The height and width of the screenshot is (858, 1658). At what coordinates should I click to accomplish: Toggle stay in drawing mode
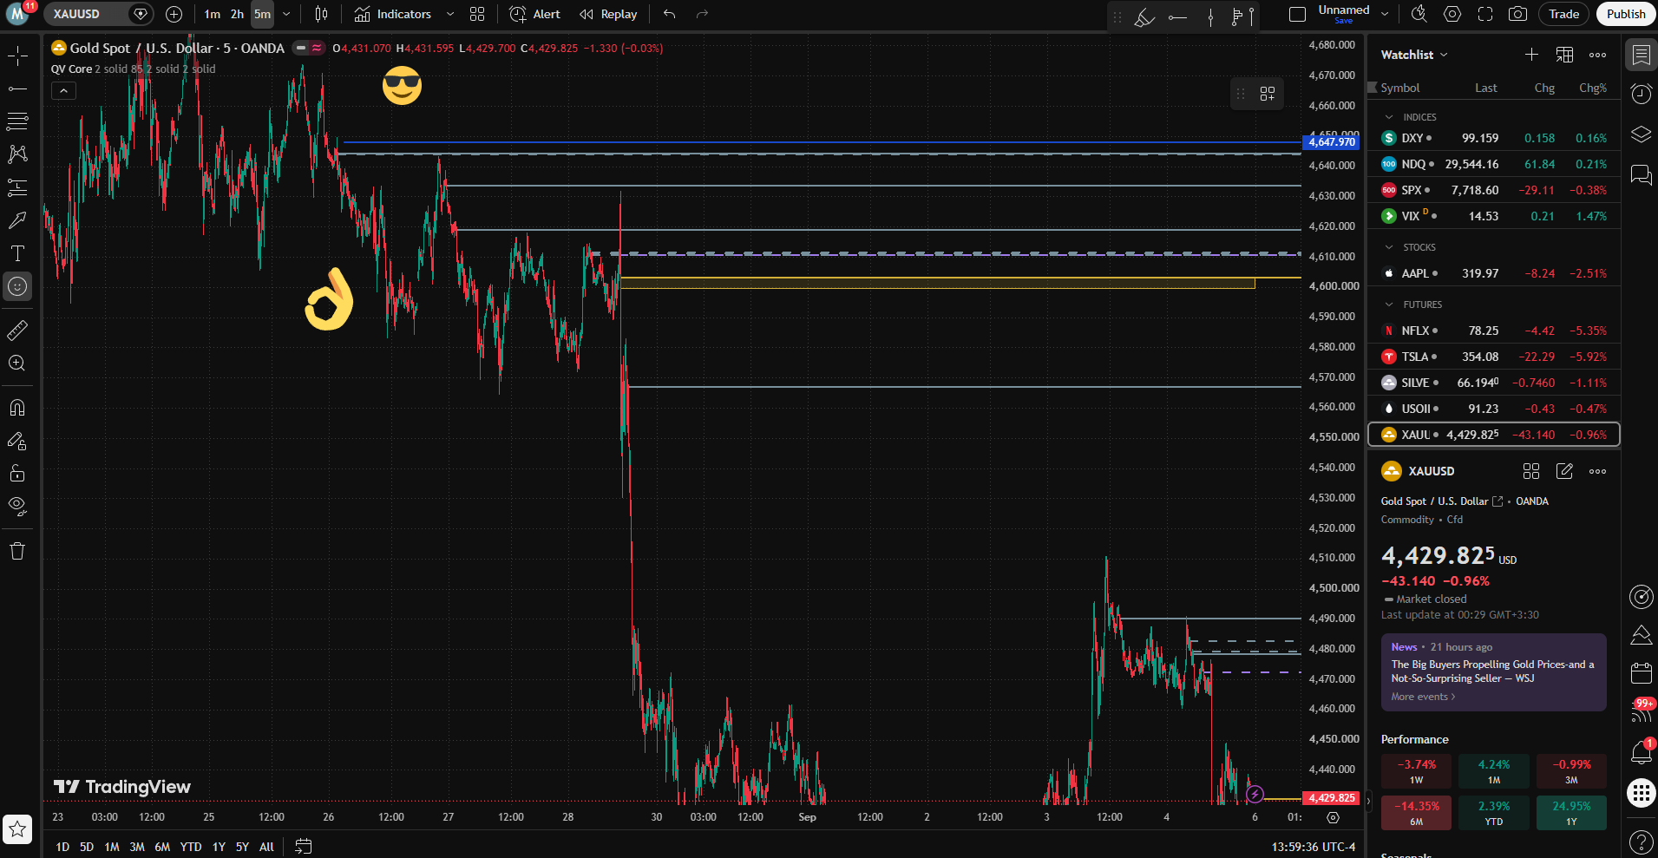[x=17, y=441]
